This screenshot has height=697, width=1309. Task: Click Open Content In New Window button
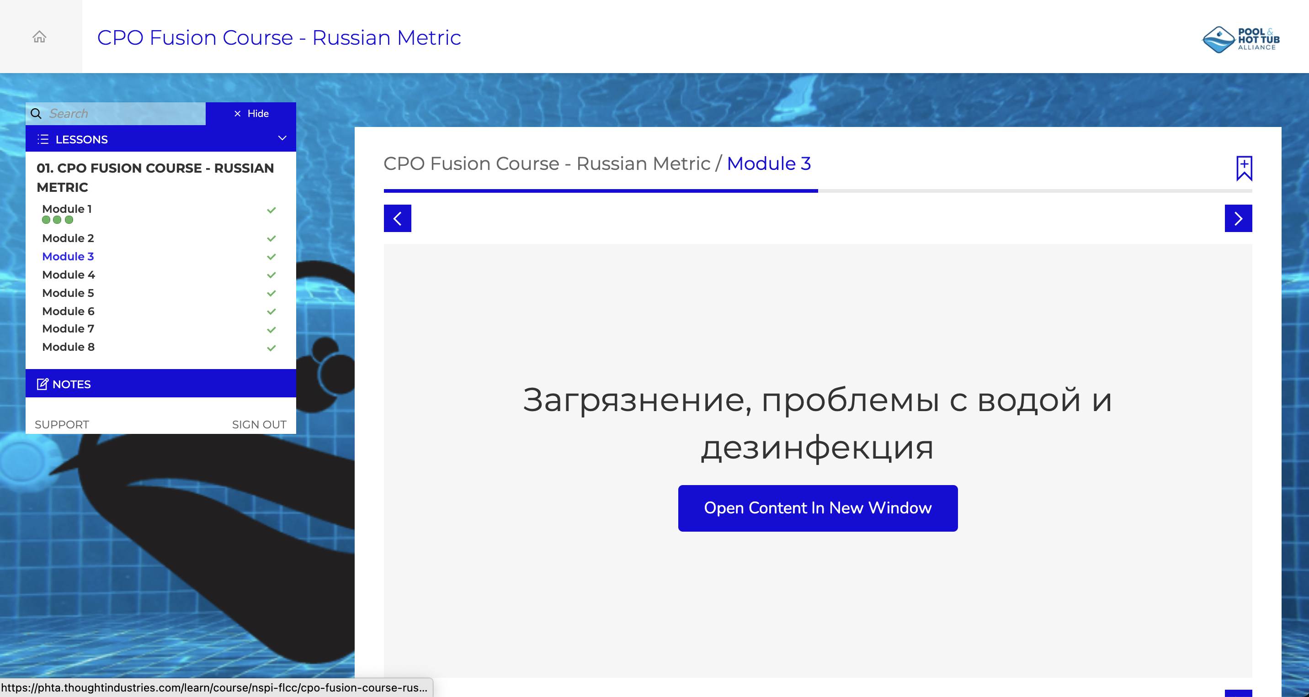(817, 508)
